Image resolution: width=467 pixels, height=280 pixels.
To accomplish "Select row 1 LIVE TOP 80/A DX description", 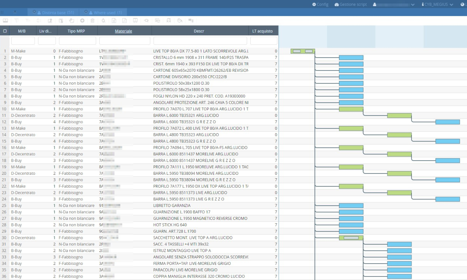I will (200, 51).
